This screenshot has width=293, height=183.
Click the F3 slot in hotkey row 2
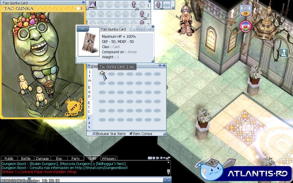pyautogui.click(x=92, y=14)
